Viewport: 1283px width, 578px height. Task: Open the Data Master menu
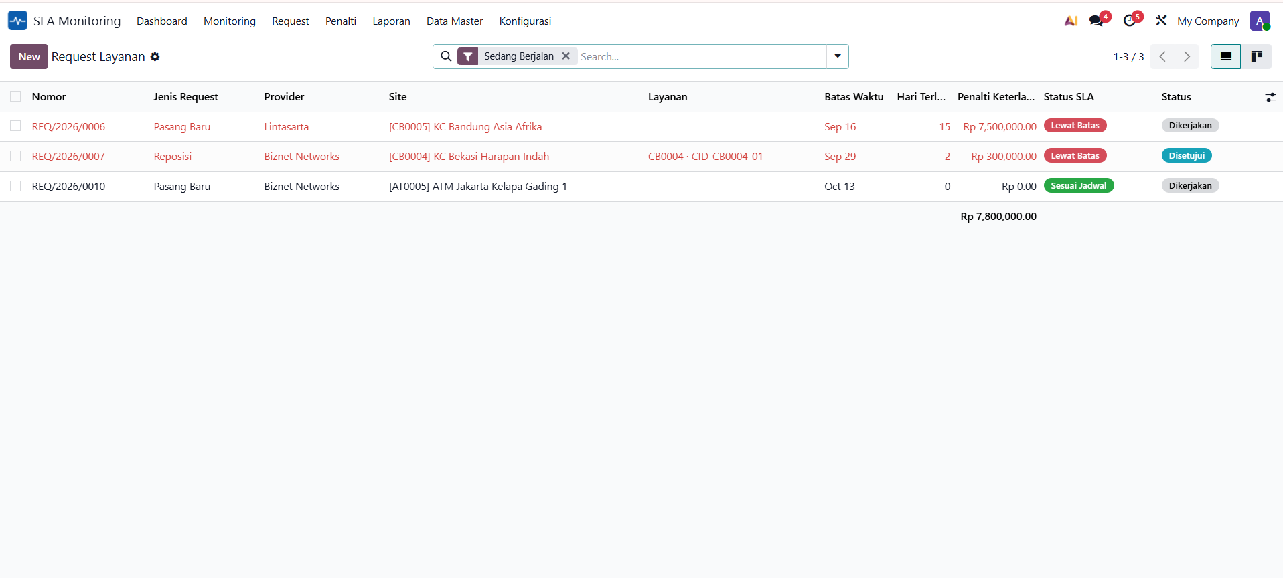tap(455, 21)
